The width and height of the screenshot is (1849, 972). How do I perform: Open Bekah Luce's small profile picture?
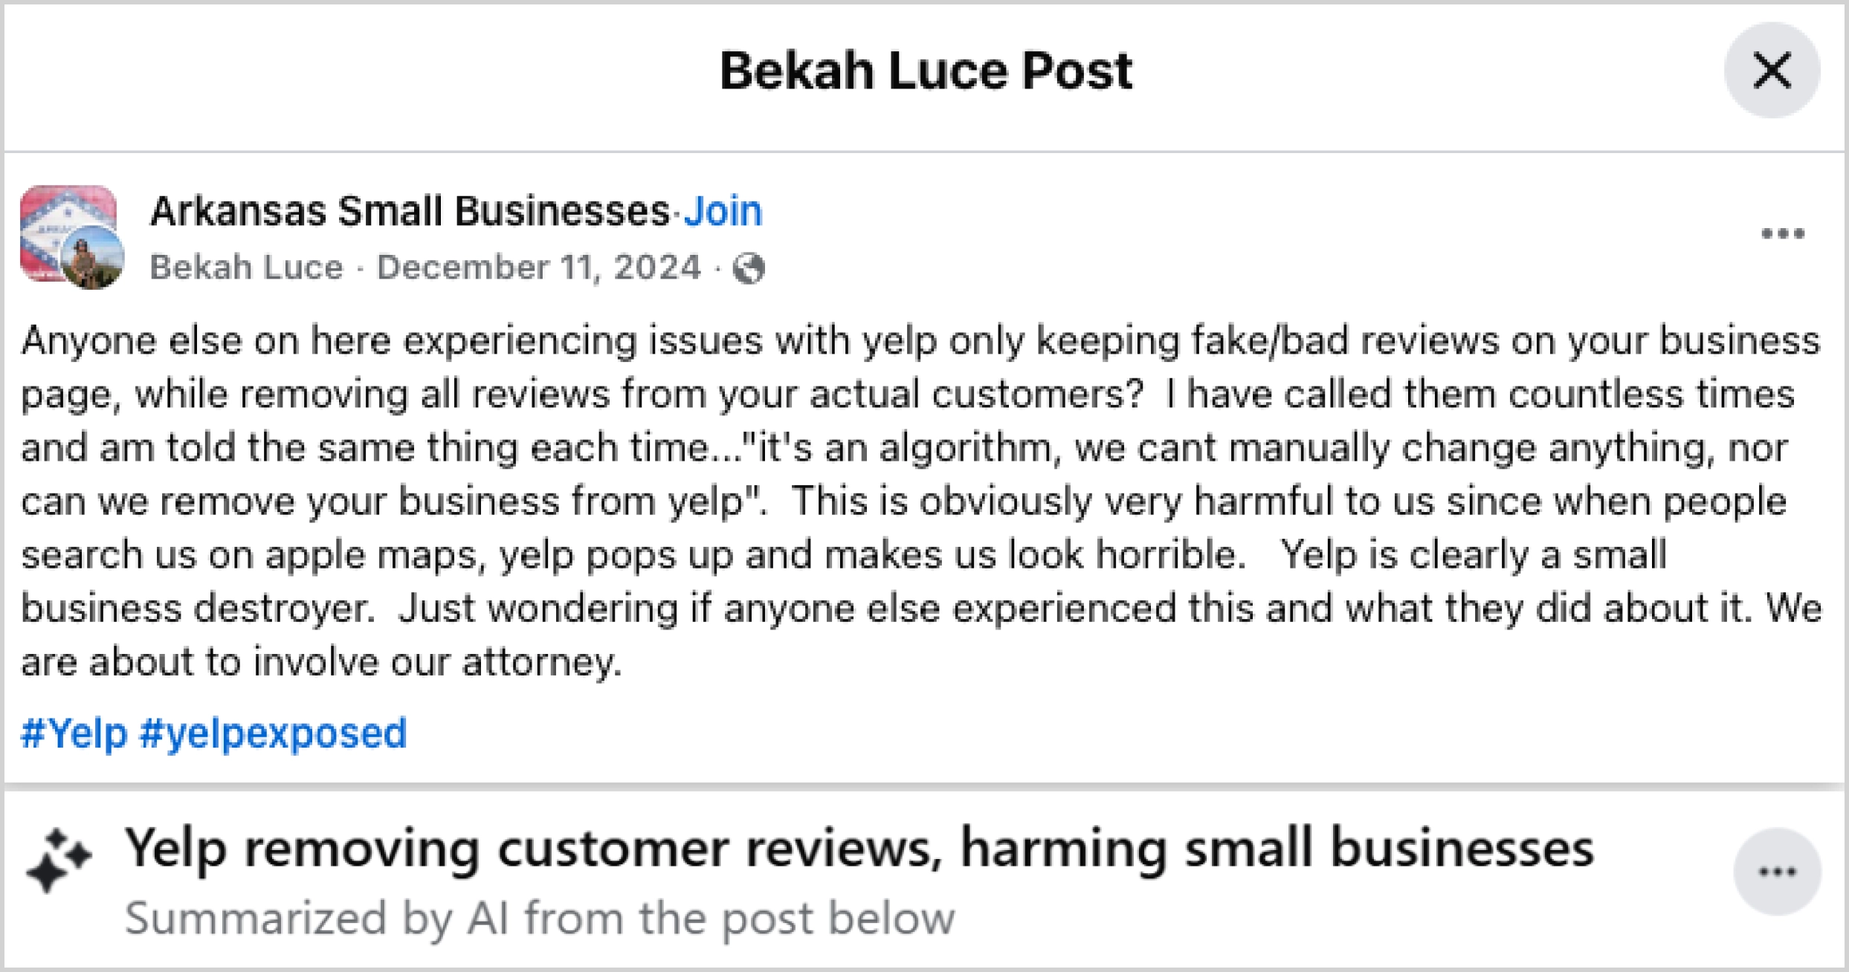click(92, 258)
